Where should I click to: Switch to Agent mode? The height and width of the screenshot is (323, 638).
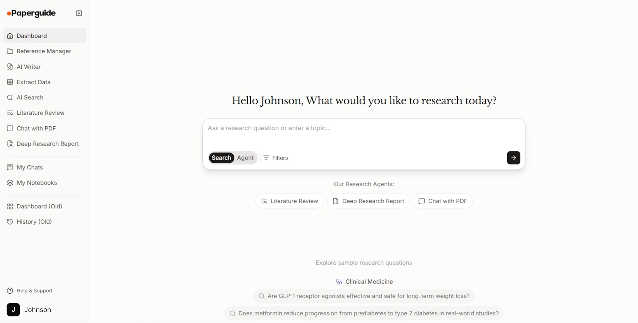(x=245, y=158)
